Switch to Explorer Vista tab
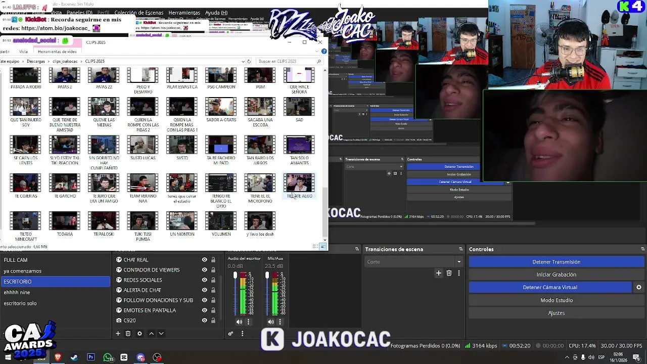The height and width of the screenshot is (364, 647). coord(23,52)
